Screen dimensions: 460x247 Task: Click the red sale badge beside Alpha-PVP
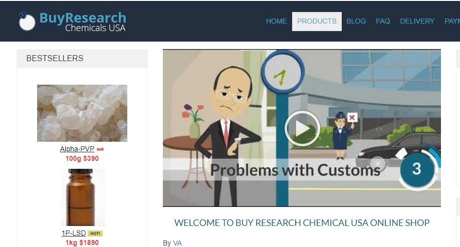(x=100, y=149)
